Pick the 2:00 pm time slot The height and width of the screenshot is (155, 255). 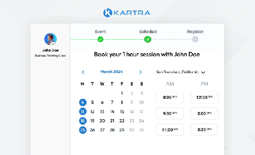pos(204,113)
